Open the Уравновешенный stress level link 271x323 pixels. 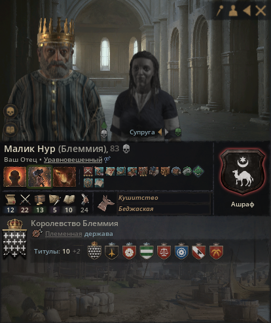73,160
